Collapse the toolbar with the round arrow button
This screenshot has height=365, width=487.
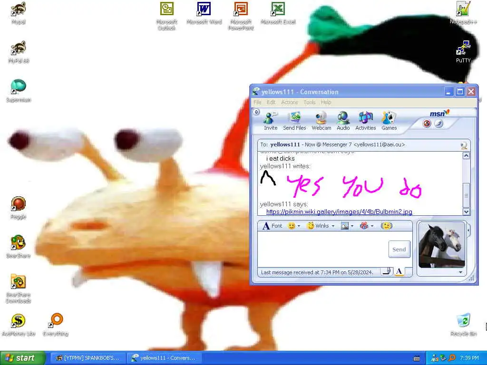tap(256, 112)
